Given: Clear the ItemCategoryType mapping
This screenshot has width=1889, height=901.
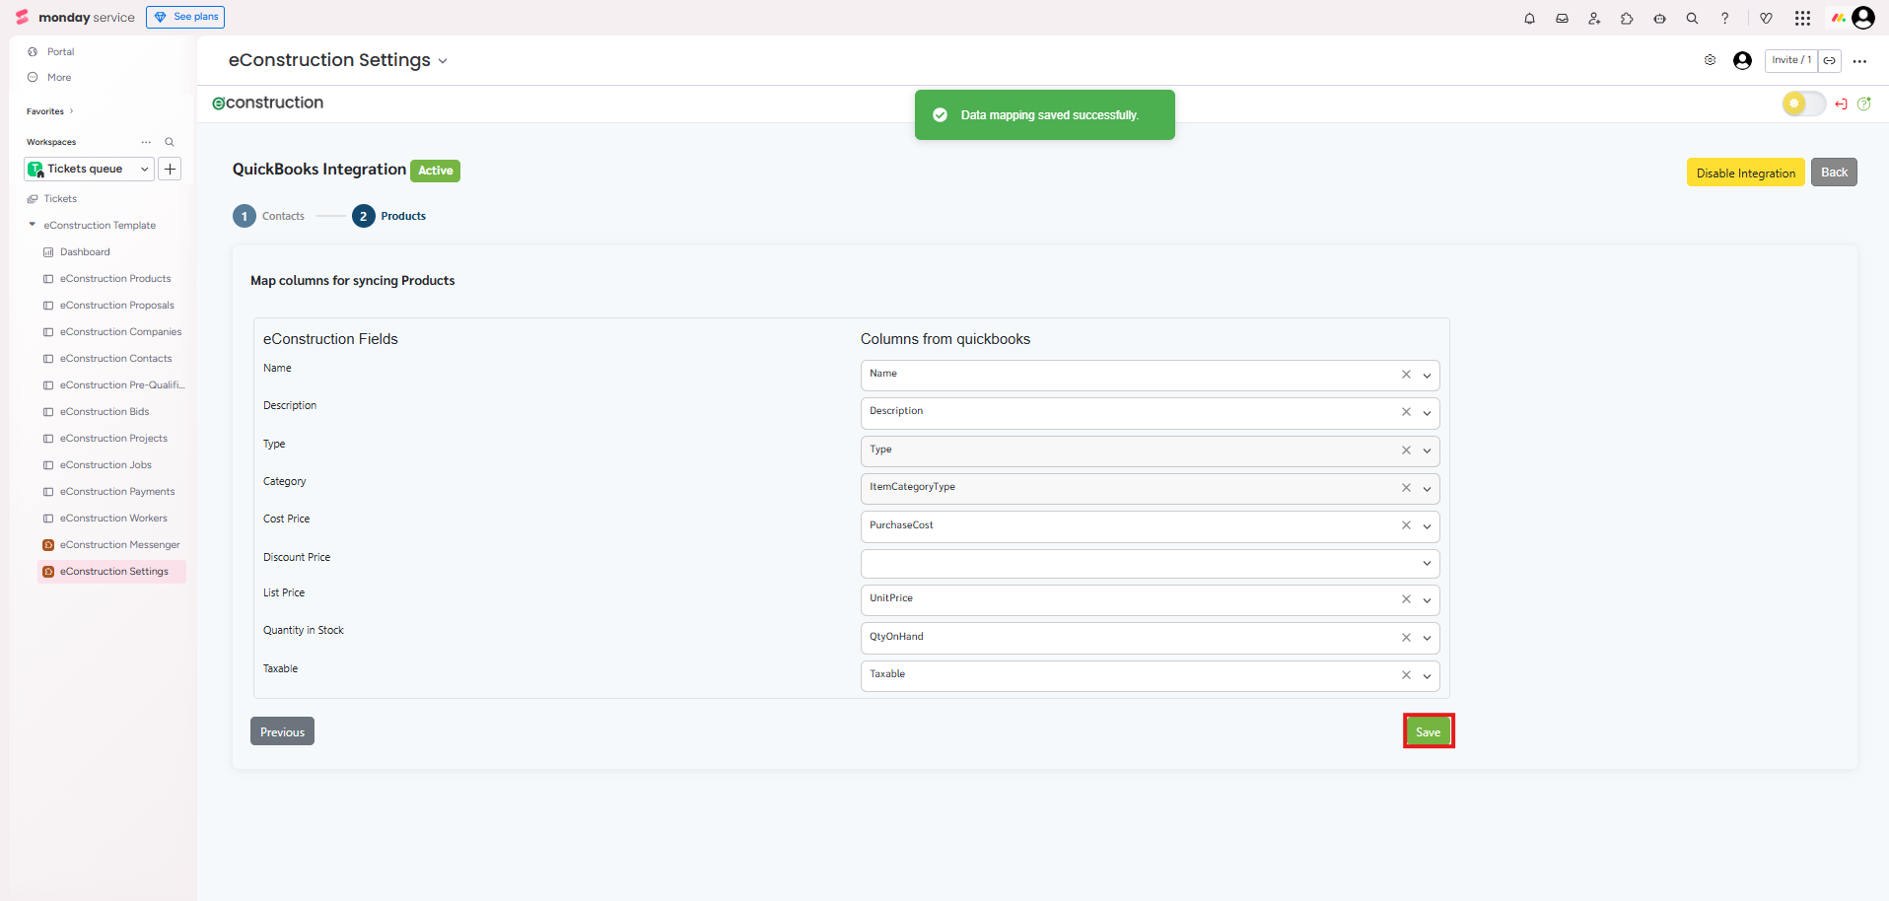Looking at the screenshot, I should pos(1406,488).
